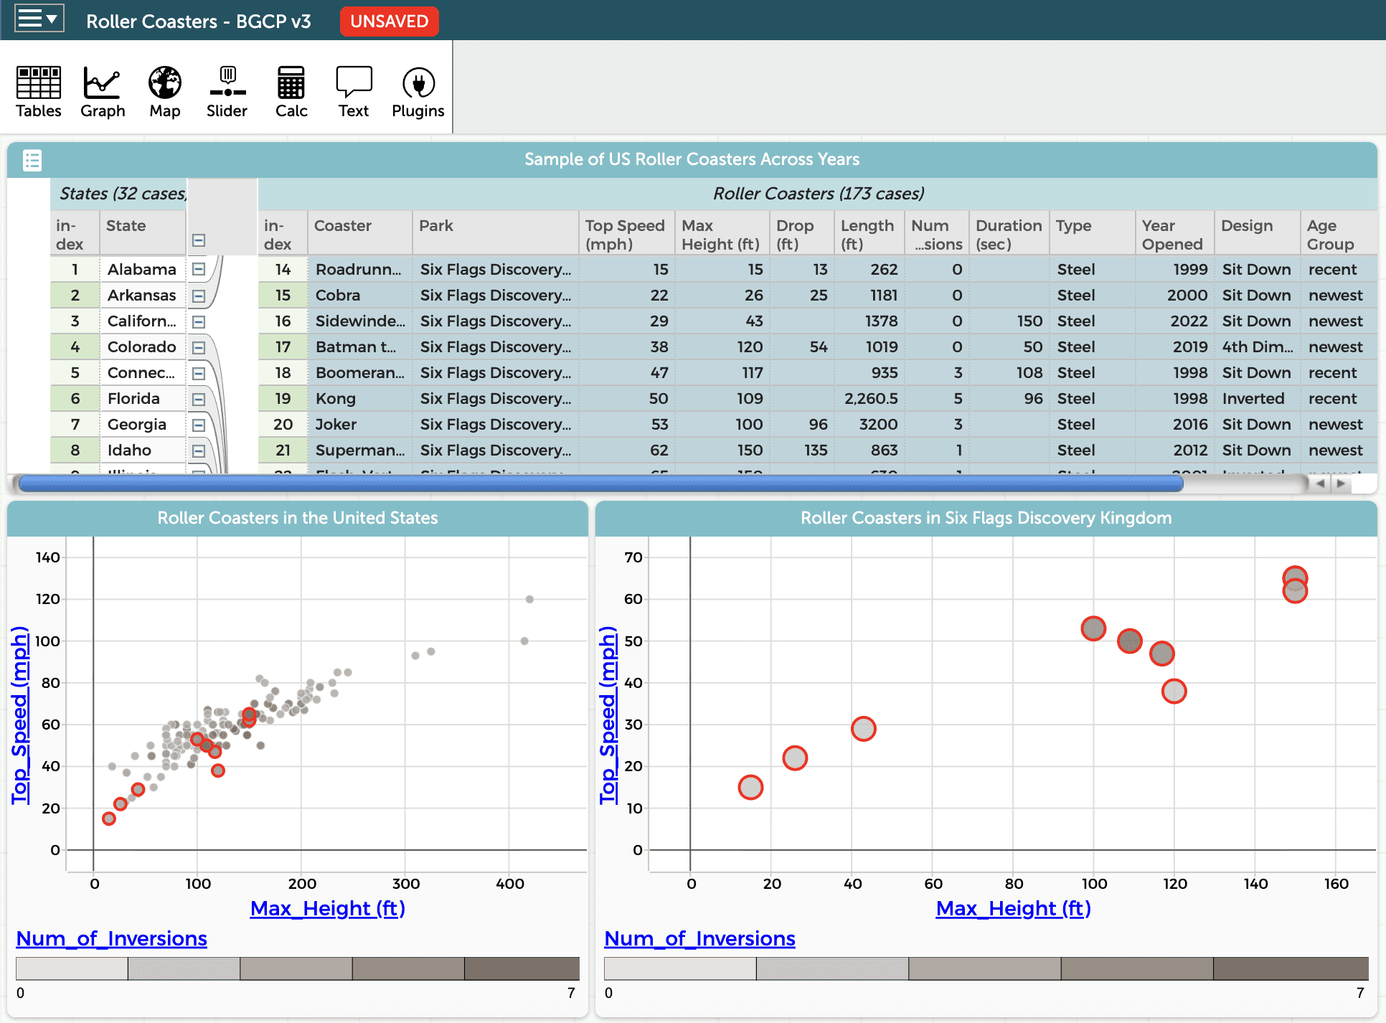Open the hamburger main menu dropdown
This screenshot has width=1386, height=1023.
(39, 19)
